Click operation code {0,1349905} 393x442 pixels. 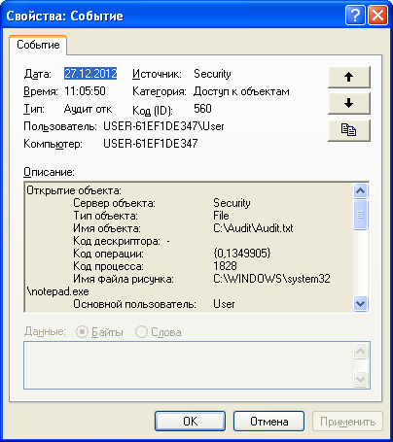point(242,254)
